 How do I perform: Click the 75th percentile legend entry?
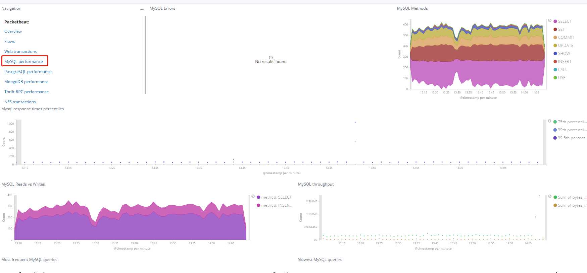point(570,122)
